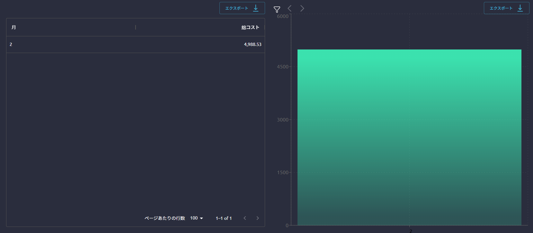Click the 4,988.53 total cost cell
The height and width of the screenshot is (233, 533).
253,44
